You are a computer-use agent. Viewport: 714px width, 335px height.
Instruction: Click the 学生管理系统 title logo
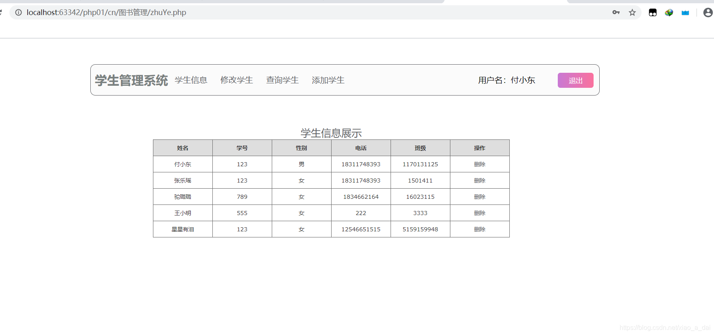point(131,80)
